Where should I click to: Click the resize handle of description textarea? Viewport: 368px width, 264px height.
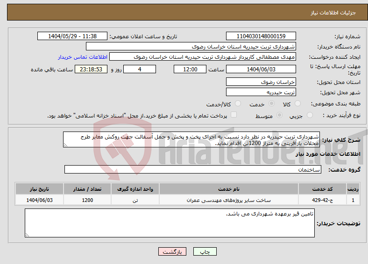[x=65, y=145]
